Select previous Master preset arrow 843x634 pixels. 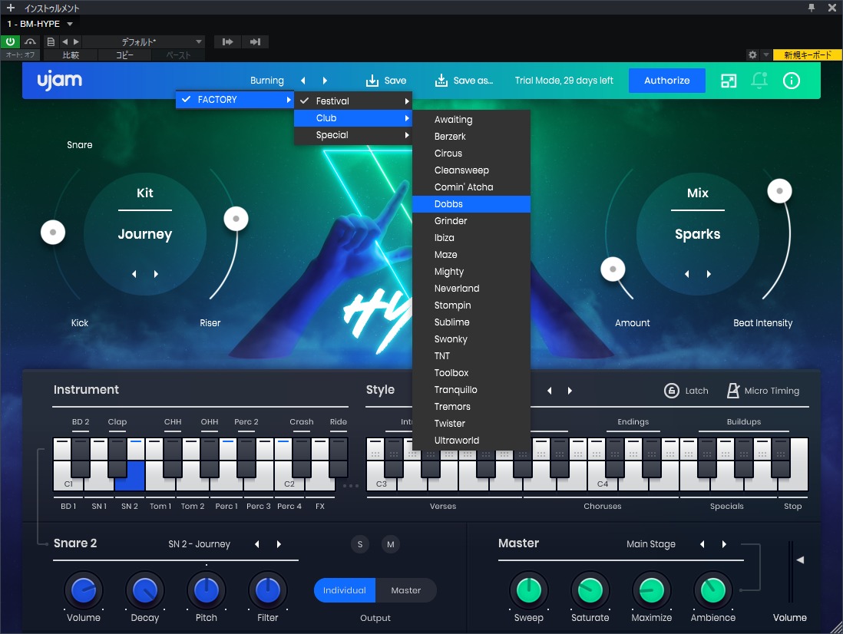pyautogui.click(x=702, y=544)
